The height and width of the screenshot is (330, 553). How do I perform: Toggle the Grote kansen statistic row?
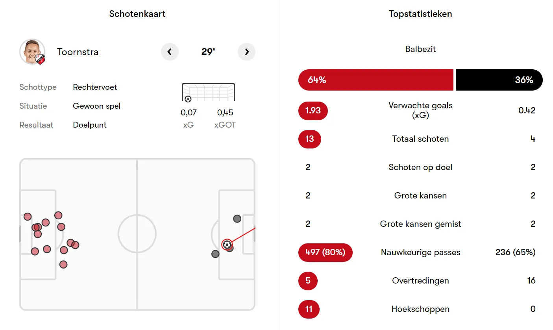(x=420, y=195)
